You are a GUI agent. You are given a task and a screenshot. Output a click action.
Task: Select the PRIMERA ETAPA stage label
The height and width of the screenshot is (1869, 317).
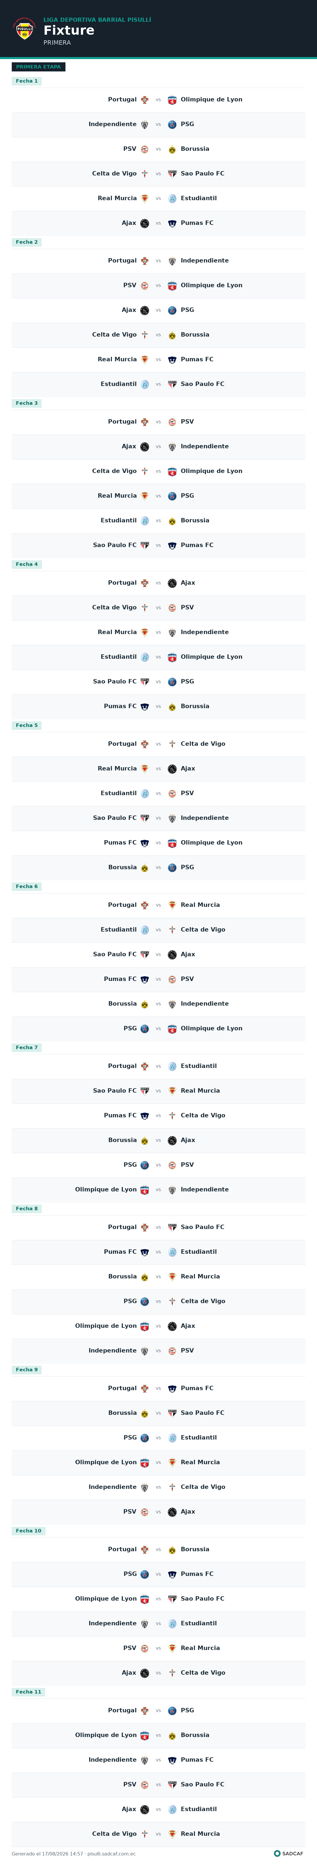(x=38, y=67)
